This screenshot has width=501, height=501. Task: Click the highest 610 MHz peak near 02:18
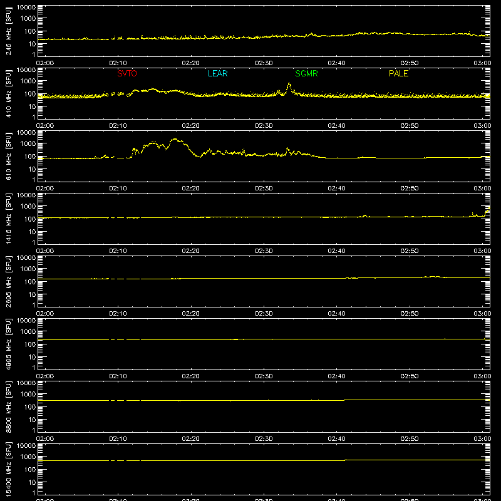(175, 140)
